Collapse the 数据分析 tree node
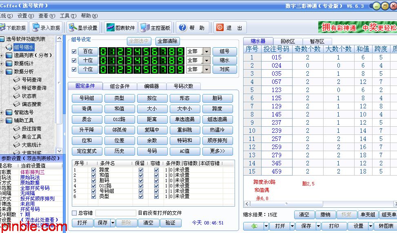Viewport: 397px width, 233px height. tap(2, 72)
